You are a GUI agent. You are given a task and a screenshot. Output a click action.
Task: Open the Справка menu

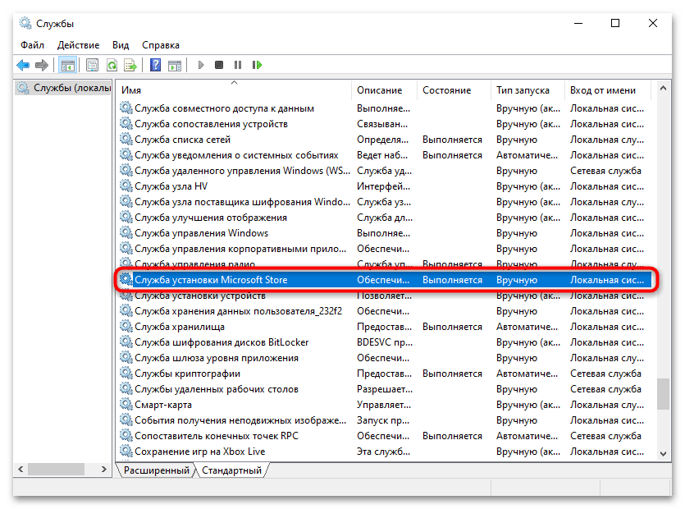point(160,45)
